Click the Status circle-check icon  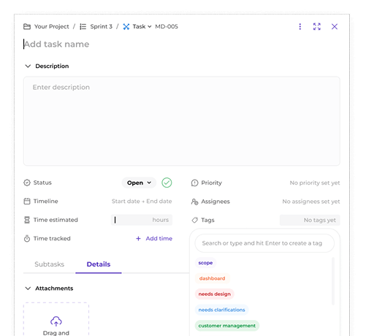coord(27,183)
